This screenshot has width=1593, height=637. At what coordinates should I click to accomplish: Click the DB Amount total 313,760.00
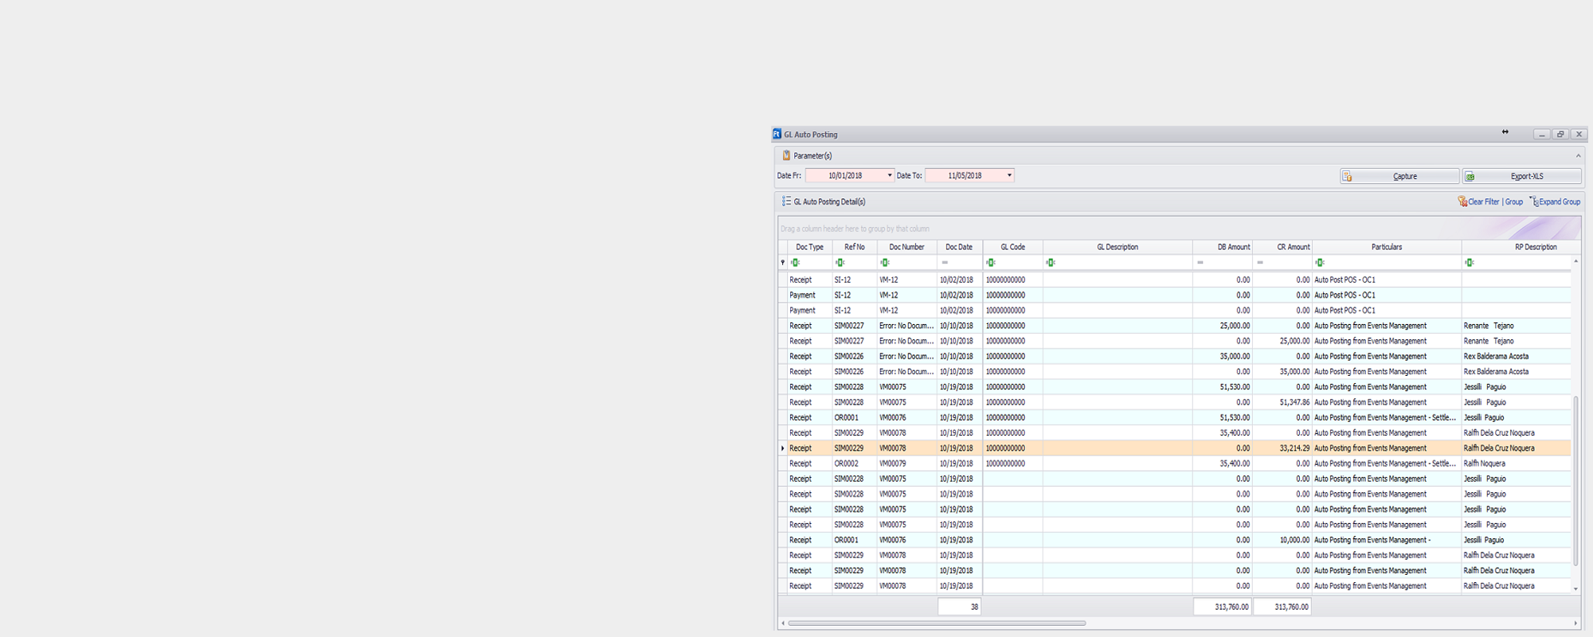coord(1223,607)
